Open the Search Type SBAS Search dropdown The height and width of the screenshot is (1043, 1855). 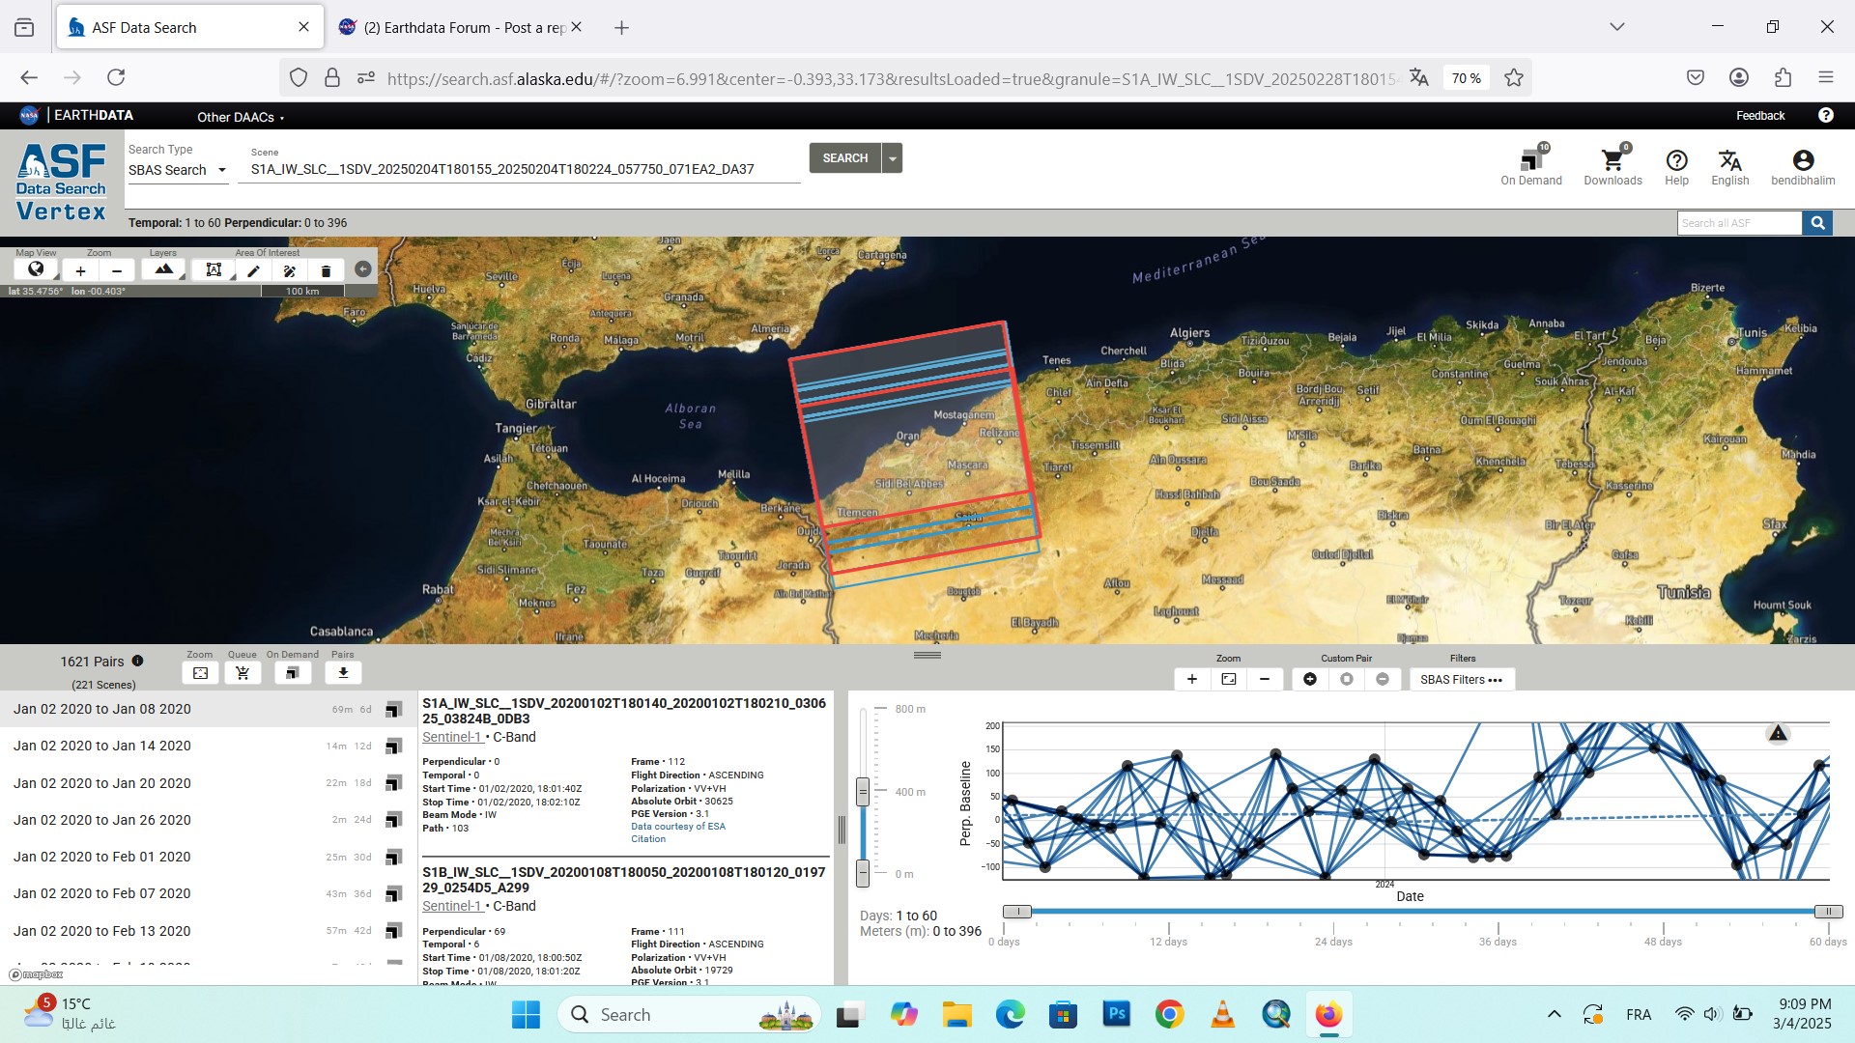point(178,170)
